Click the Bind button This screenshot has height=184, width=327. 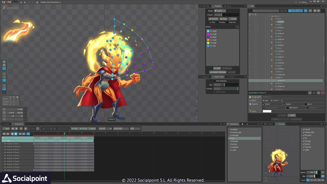pos(217,68)
